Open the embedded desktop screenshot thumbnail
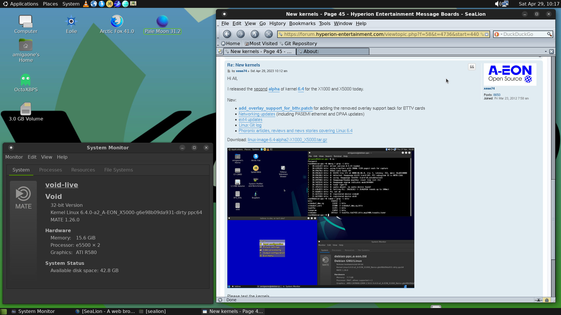The image size is (561, 315). (321, 218)
